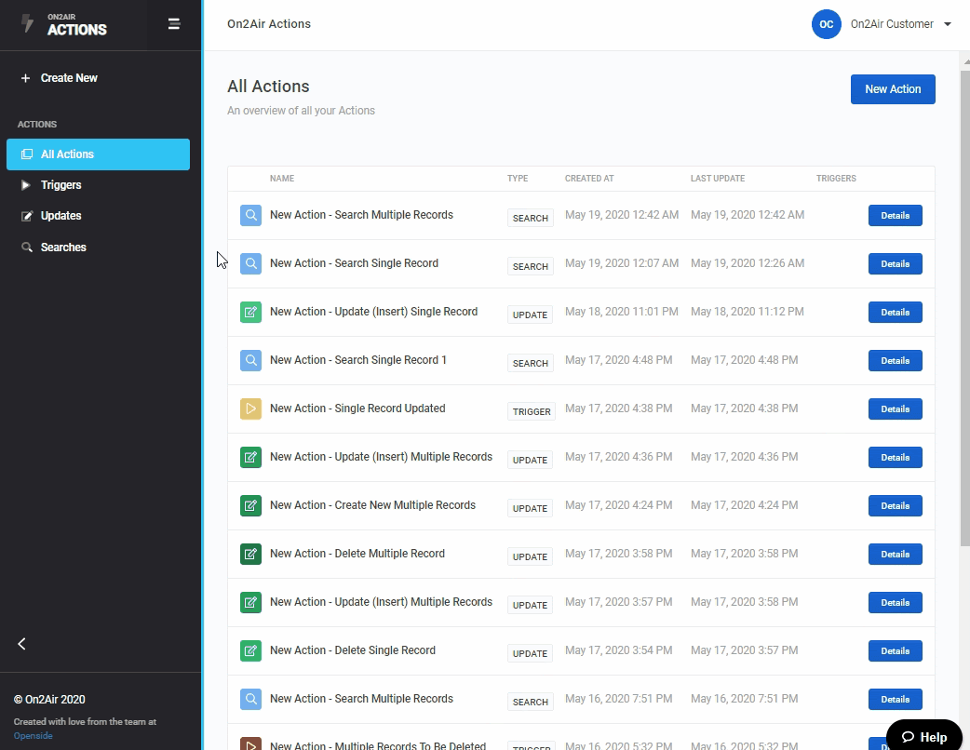The height and width of the screenshot is (750, 970).
Task: Click the hamburger menu icon in sidebar header
Action: click(173, 24)
